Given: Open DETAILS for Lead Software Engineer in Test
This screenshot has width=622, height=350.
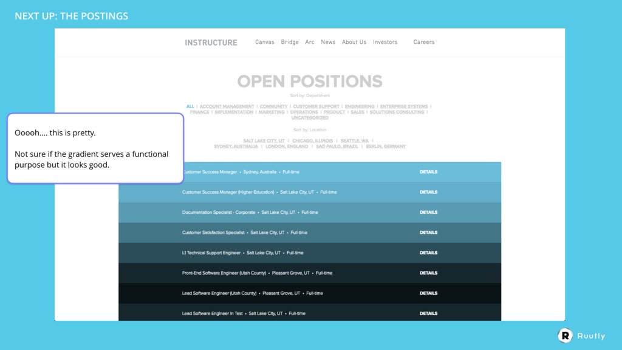Looking at the screenshot, I should pyautogui.click(x=428, y=314).
